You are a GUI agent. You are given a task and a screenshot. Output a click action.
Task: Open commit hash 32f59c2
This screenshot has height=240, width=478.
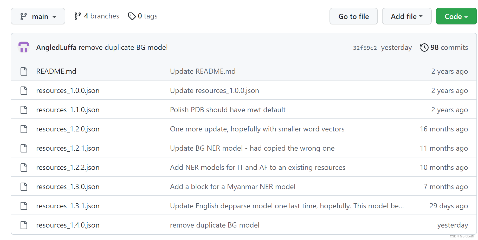(x=365, y=48)
